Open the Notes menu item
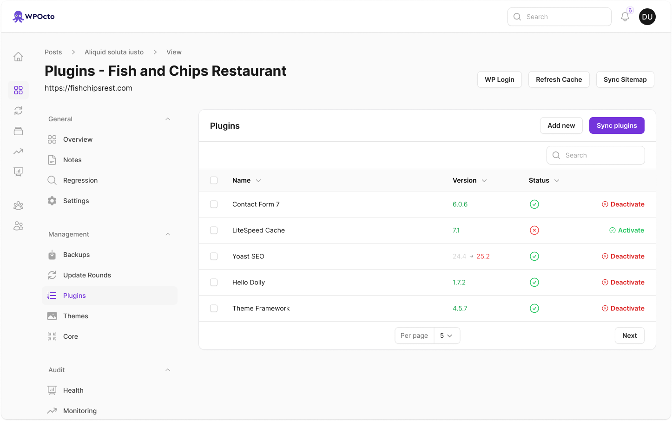672x421 pixels. tap(110, 160)
